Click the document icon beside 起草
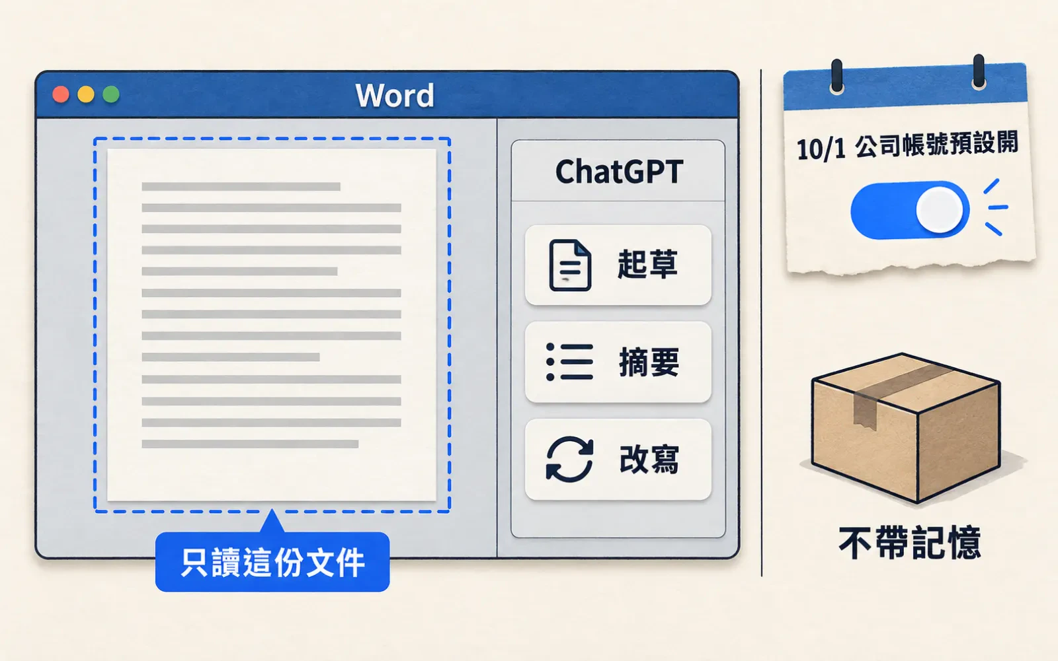 569,265
